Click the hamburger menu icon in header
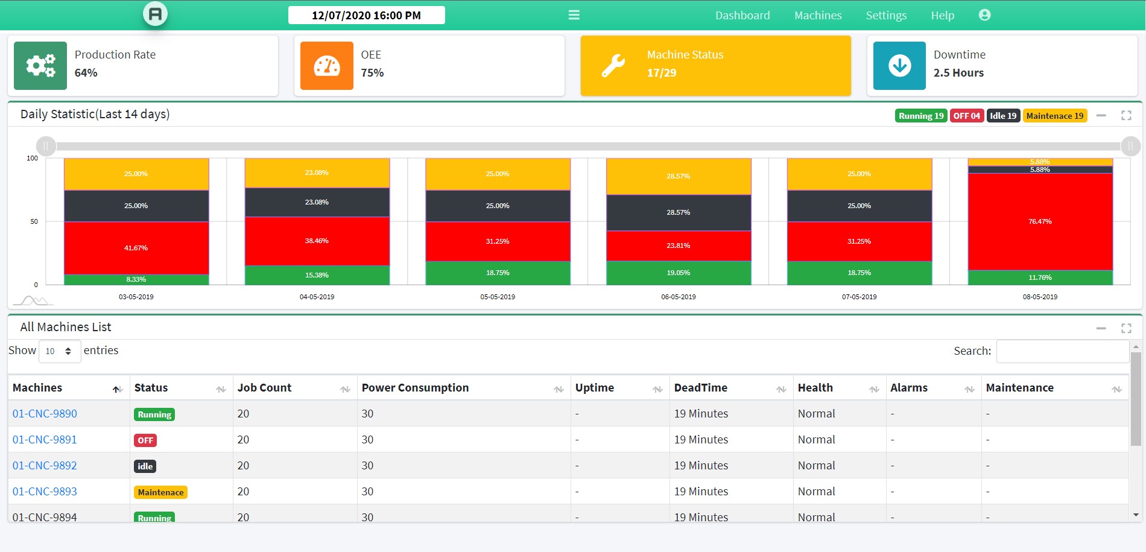 tap(574, 15)
